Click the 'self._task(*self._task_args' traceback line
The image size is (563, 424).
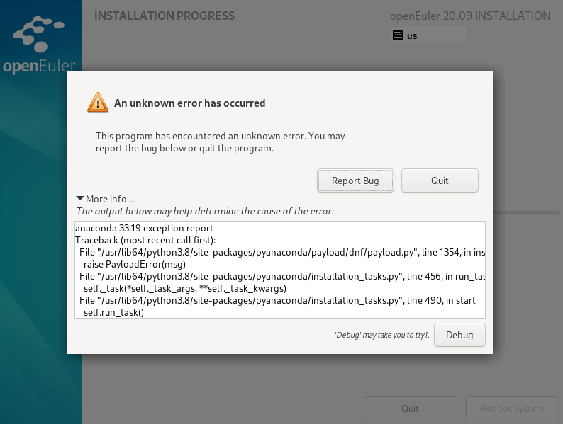[184, 288]
